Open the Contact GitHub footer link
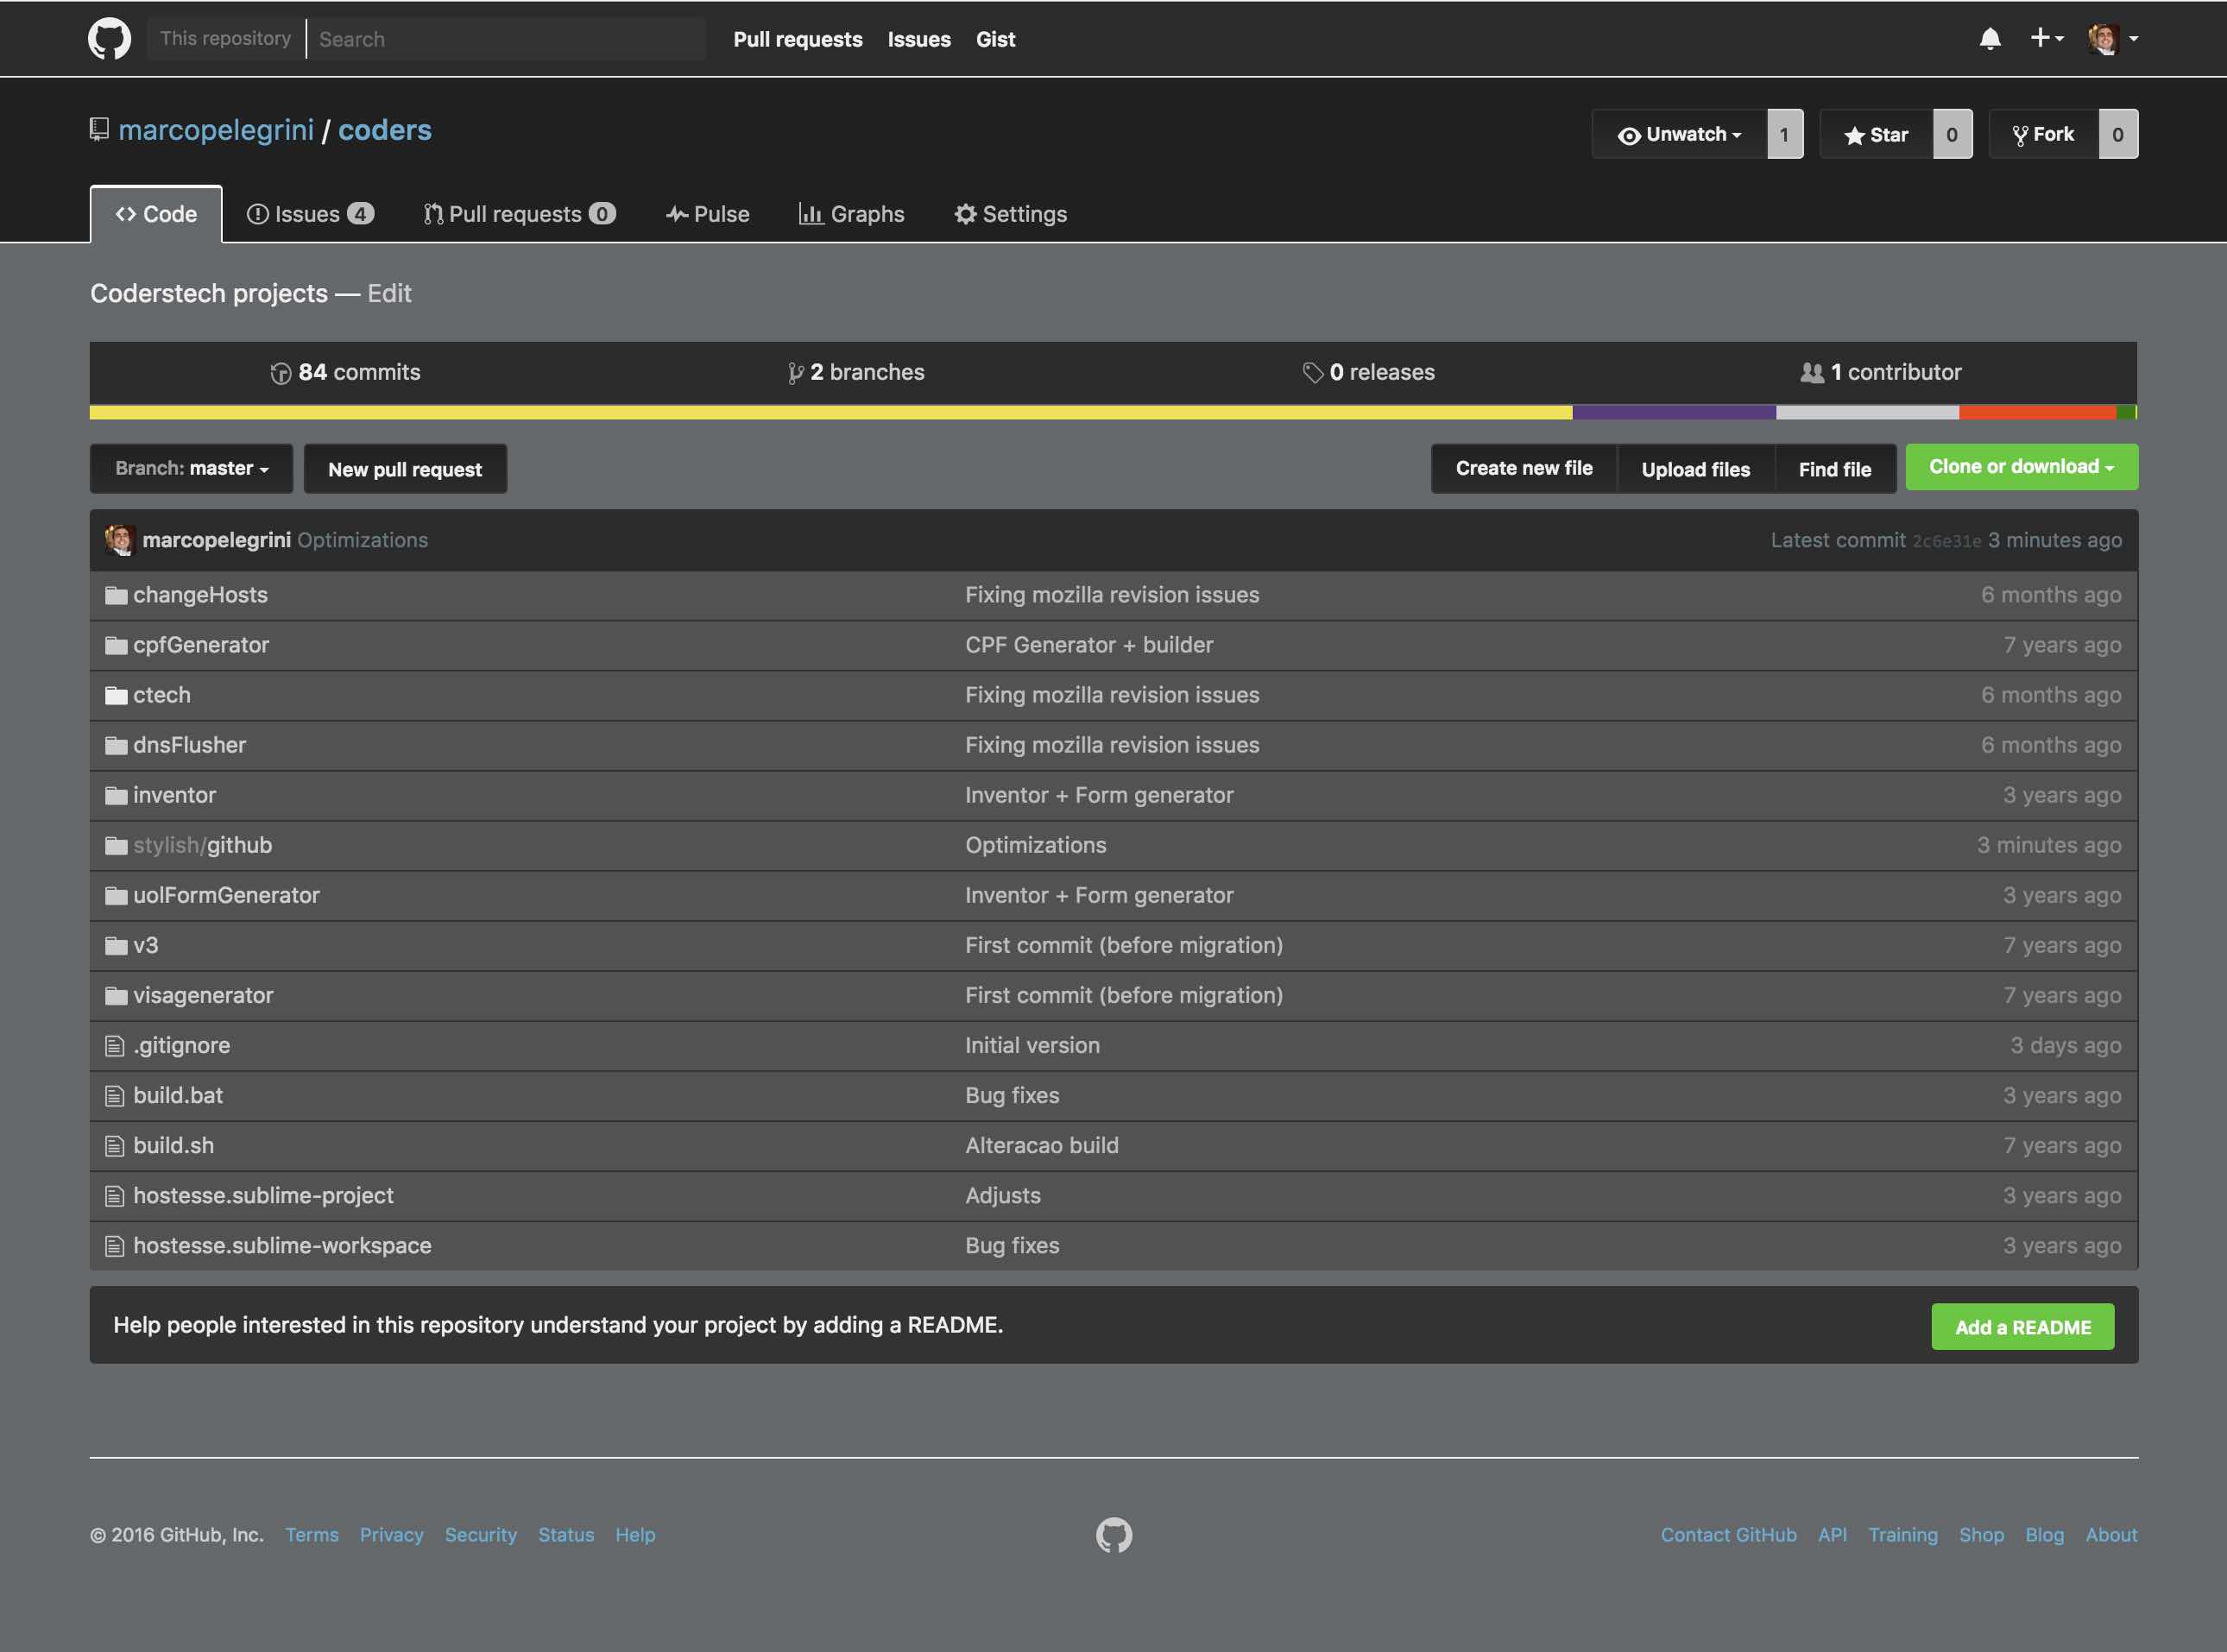Viewport: 2227px width, 1652px height. [x=1728, y=1535]
